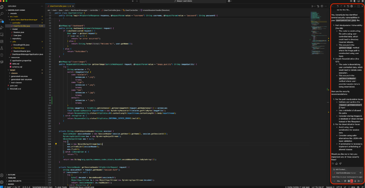Open the Manage gear in activity bar

[x=2, y=182]
